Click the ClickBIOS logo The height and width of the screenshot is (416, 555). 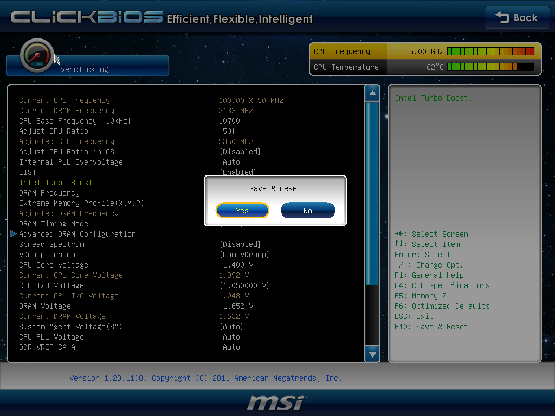pos(87,17)
